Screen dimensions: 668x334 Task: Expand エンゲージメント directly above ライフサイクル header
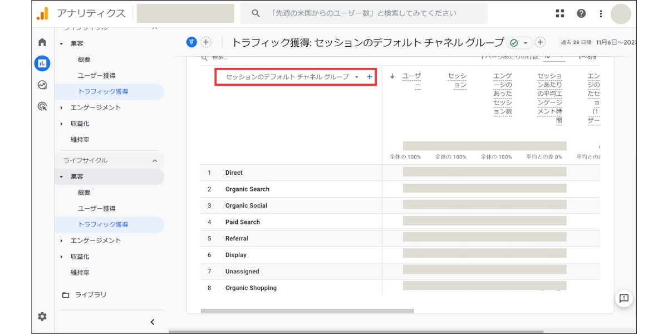(62, 107)
